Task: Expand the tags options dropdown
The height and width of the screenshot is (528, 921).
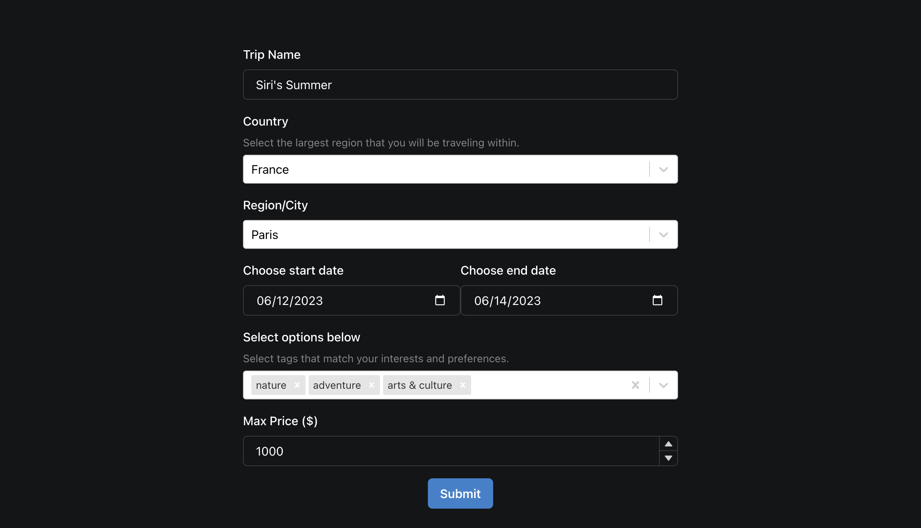Action: click(663, 385)
